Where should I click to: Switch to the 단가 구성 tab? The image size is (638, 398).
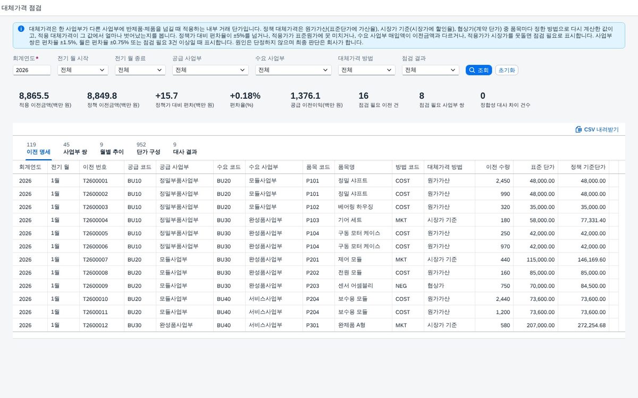(148, 149)
